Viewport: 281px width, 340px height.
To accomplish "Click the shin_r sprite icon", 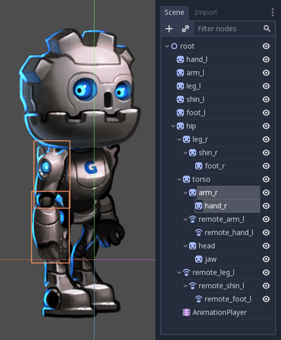I will point(193,153).
